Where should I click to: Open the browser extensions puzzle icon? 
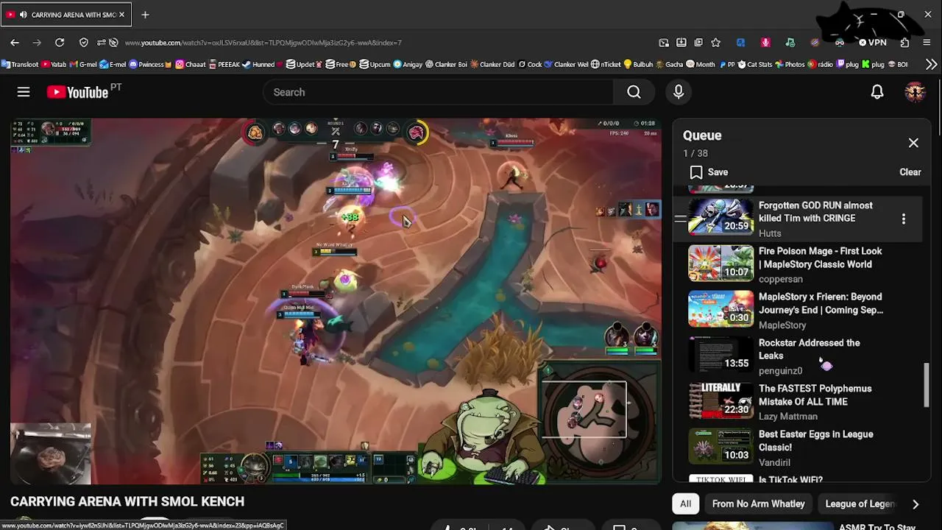[904, 43]
